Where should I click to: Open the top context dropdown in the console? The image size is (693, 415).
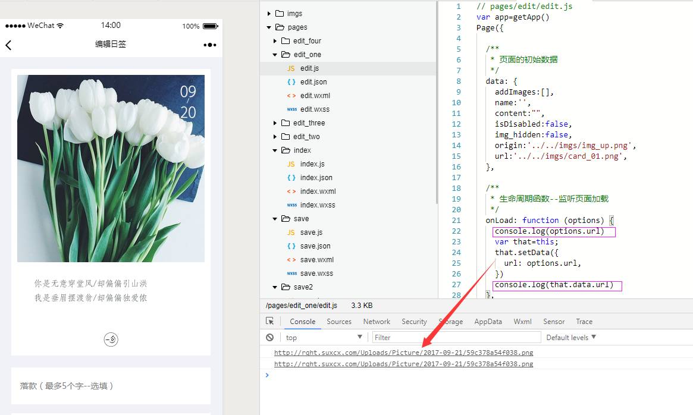click(x=323, y=337)
